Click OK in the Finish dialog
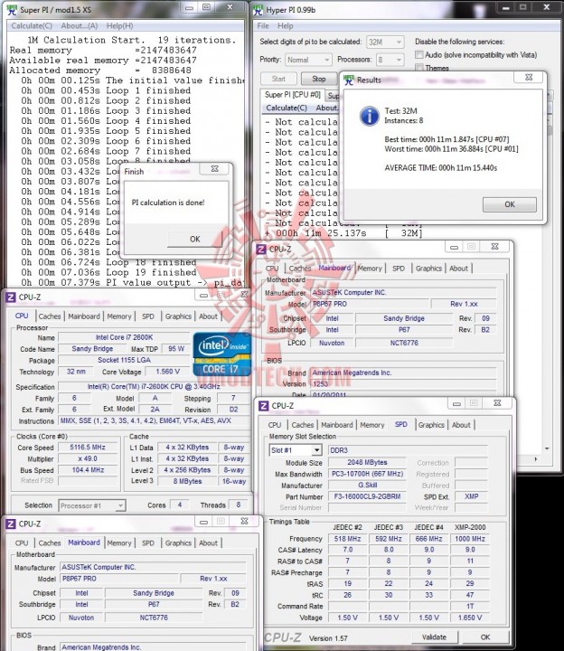564x651 pixels. click(194, 239)
